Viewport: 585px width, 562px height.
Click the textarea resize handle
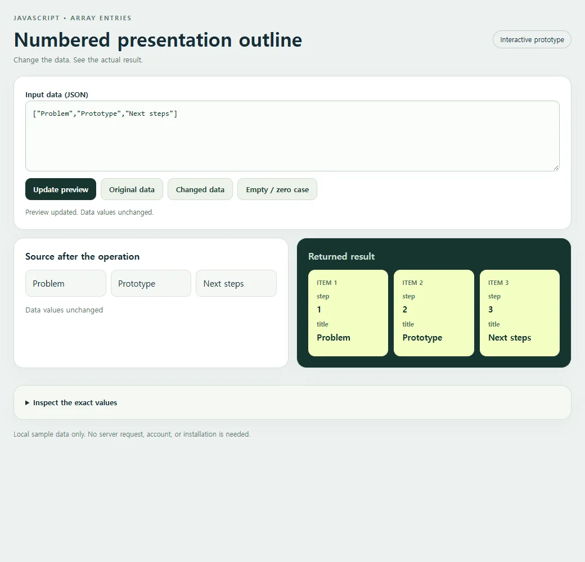[556, 167]
